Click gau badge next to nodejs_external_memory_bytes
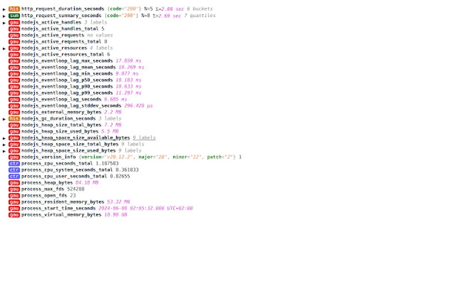The width and height of the screenshot is (456, 285). (14, 112)
